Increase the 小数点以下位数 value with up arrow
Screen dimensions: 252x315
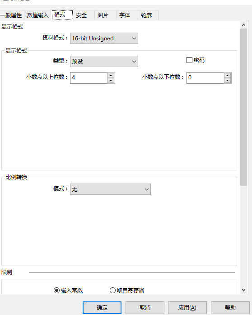227,76
